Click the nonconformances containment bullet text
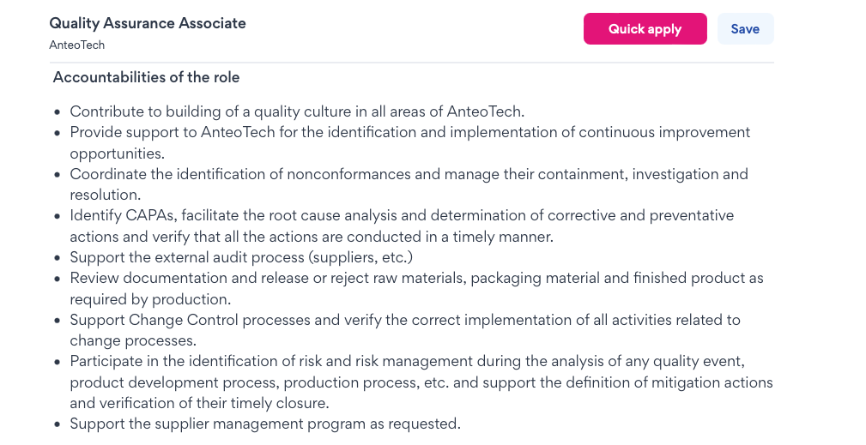The image size is (866, 445). pyautogui.click(x=409, y=184)
